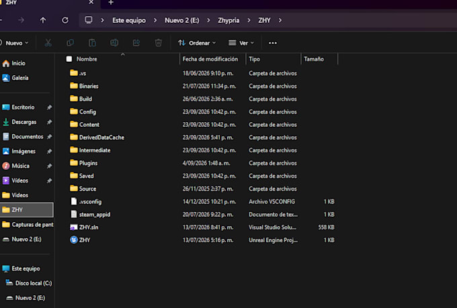Open Disco local (C:) in sidebar
Viewport: 457px width, 308px height.
tap(29, 283)
